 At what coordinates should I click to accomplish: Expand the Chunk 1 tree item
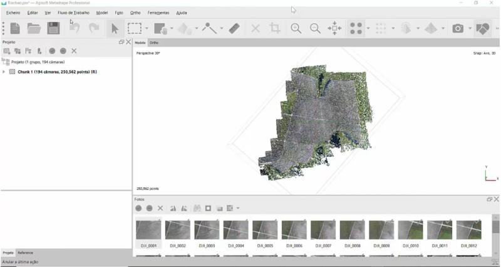click(x=4, y=72)
